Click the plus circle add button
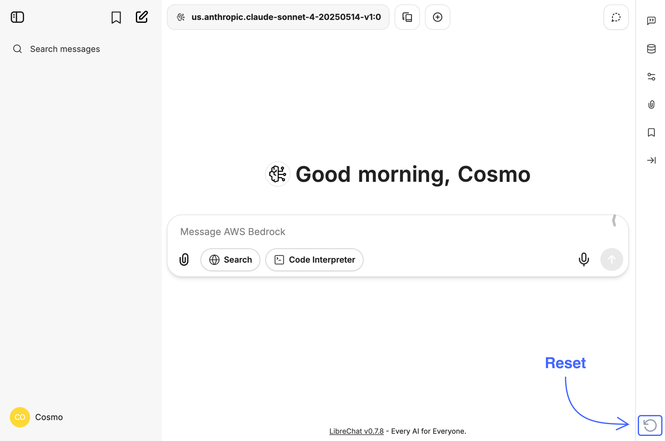The image size is (665, 441). [437, 17]
